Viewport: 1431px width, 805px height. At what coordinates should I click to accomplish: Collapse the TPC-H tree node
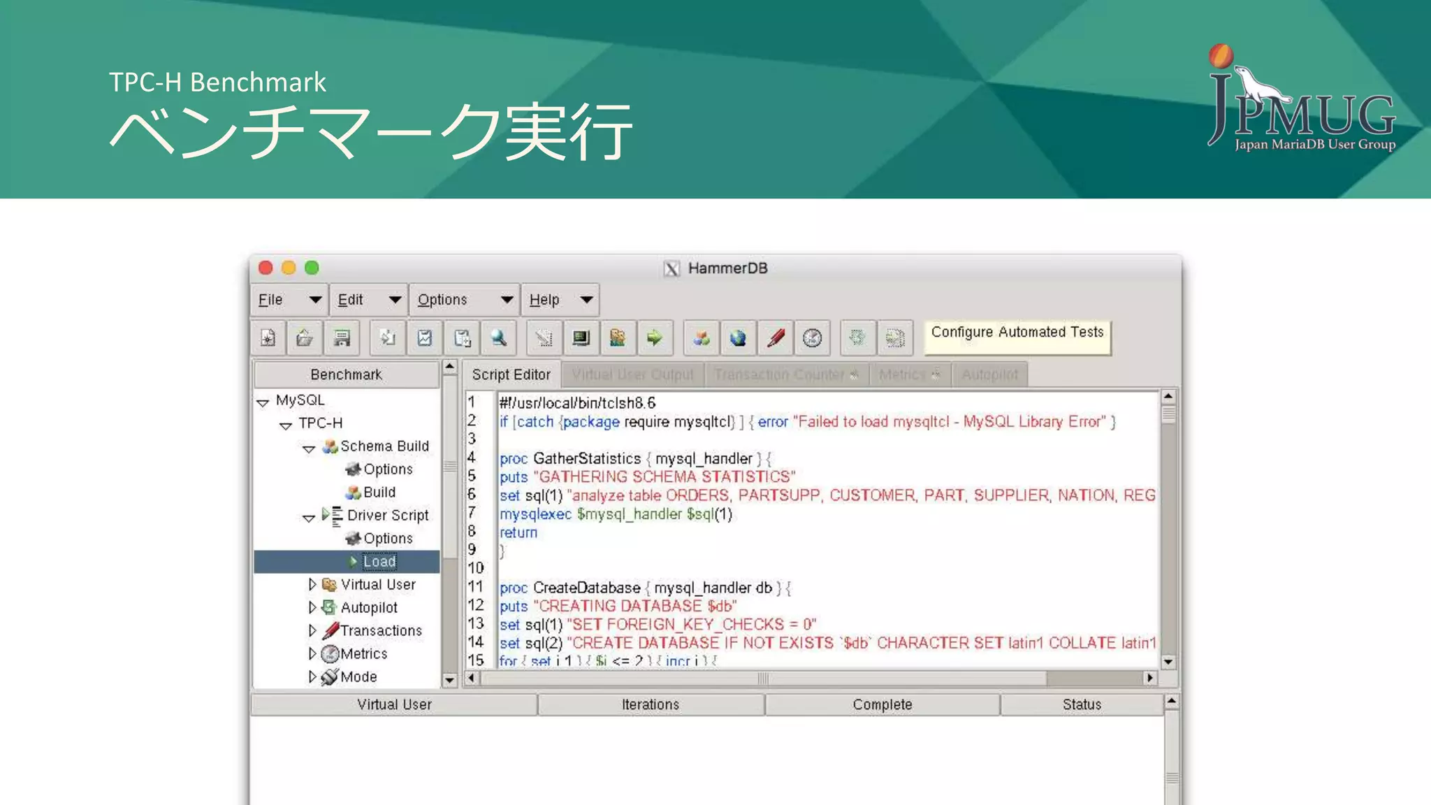[286, 425]
